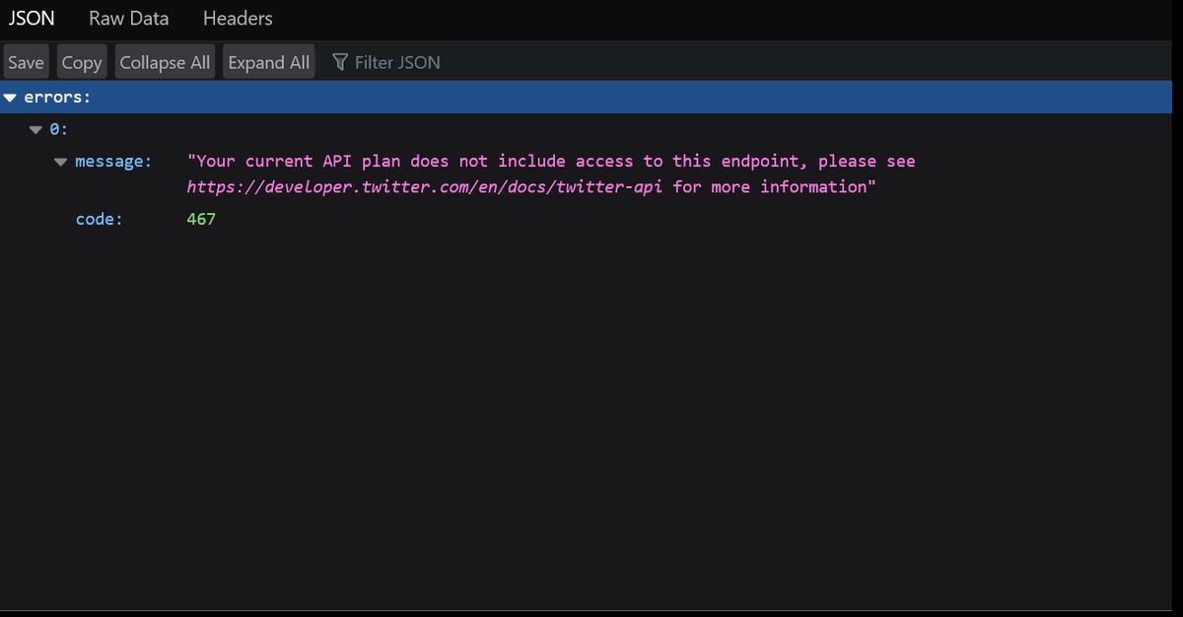Click the funnel filter icon
The height and width of the screenshot is (617, 1183).
[340, 62]
